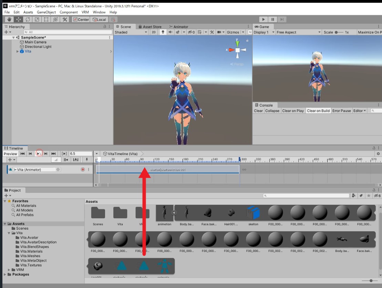This screenshot has width=382, height=288.
Task: Open the Shaded draw mode dropdown
Action: point(131,32)
